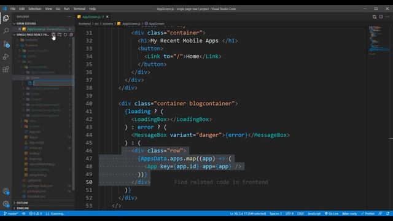
Task: Open the Source Control view
Action: pos(6,44)
